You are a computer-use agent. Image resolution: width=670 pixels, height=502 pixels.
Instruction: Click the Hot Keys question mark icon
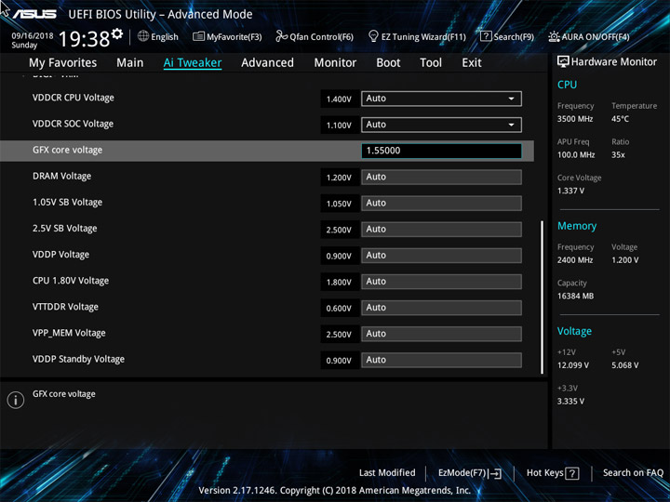click(572, 473)
